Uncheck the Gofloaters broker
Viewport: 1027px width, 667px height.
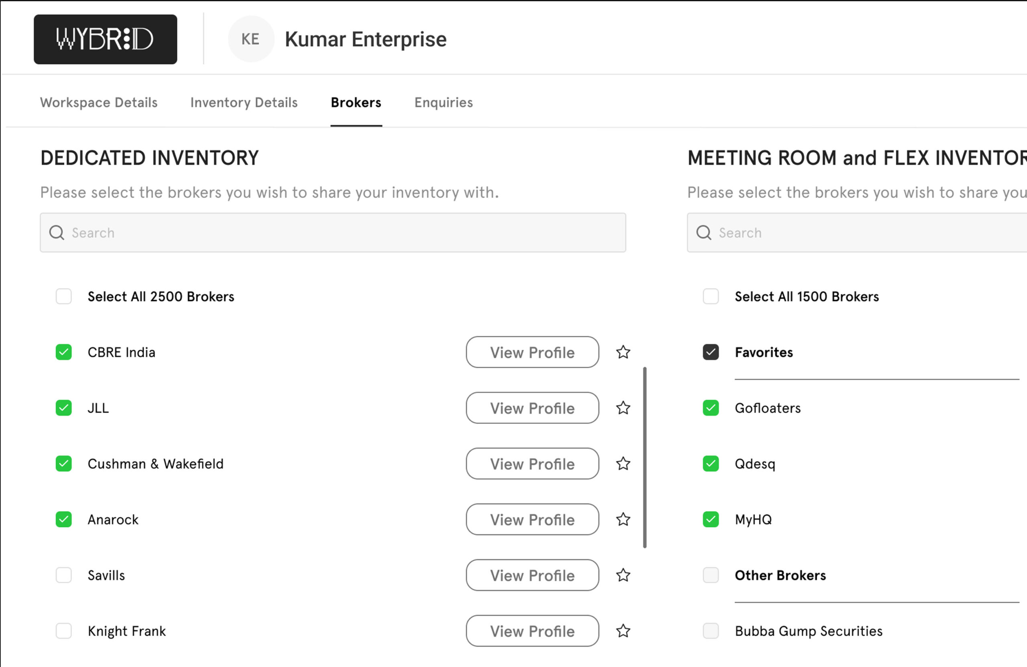(x=711, y=408)
